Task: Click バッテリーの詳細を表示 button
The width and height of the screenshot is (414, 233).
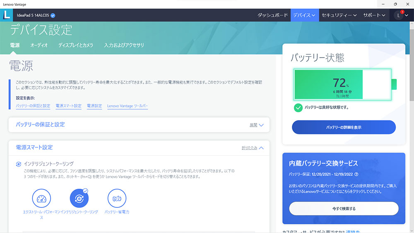Action: point(344,127)
